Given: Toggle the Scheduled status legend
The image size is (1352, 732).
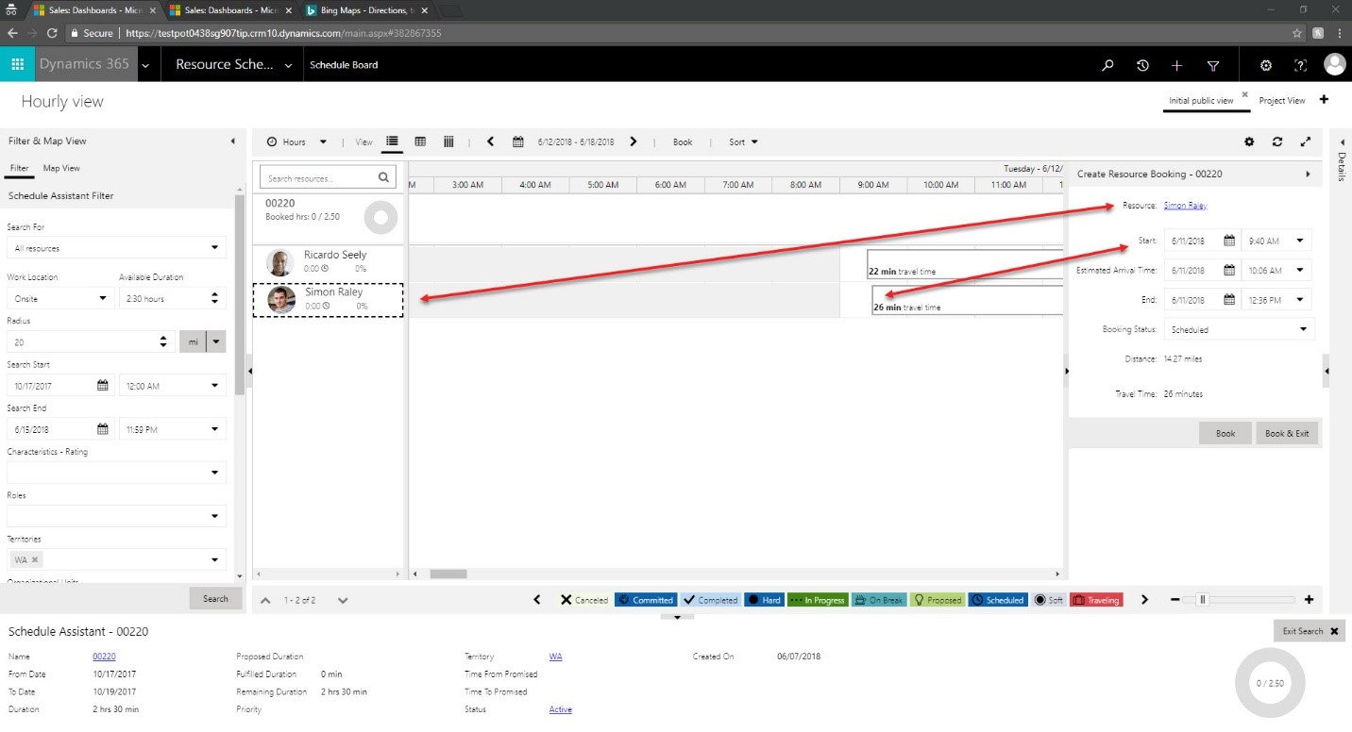Looking at the screenshot, I should 999,600.
